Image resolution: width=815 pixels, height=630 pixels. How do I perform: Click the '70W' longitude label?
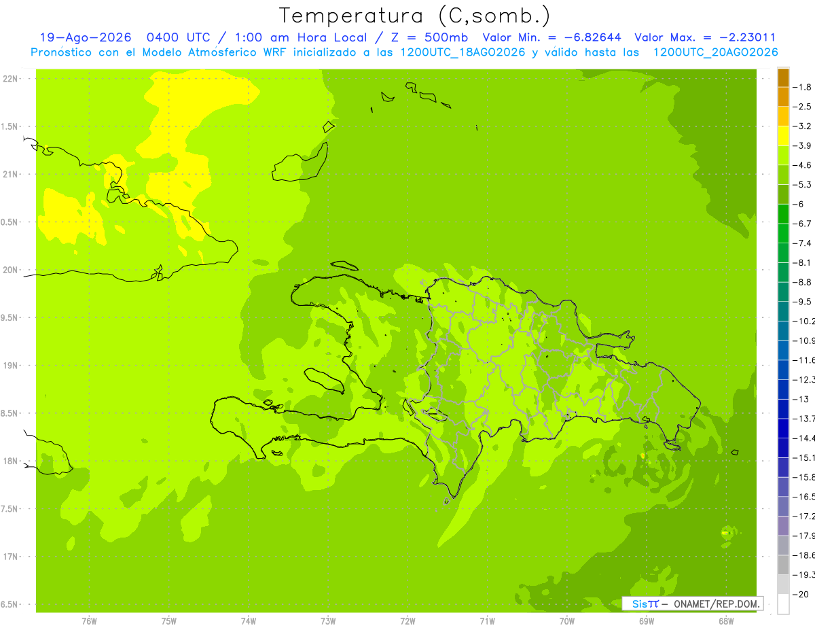pos(567,621)
